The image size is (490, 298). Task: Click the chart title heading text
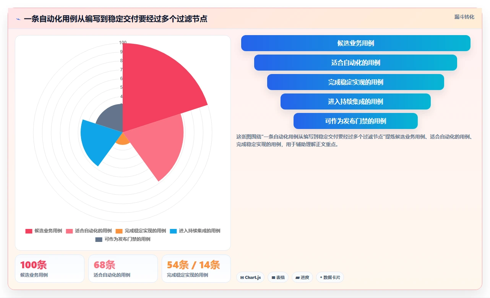115,19
